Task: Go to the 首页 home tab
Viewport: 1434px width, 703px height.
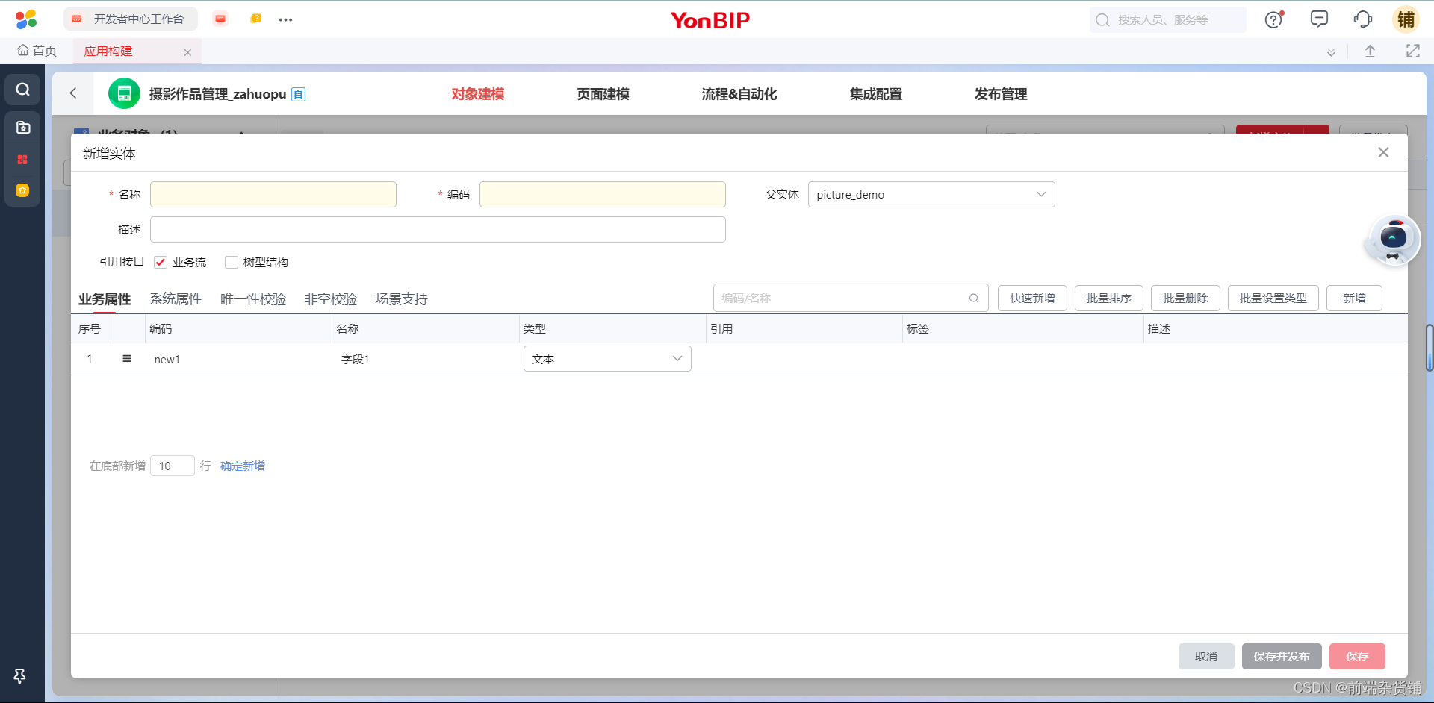Action: click(37, 51)
